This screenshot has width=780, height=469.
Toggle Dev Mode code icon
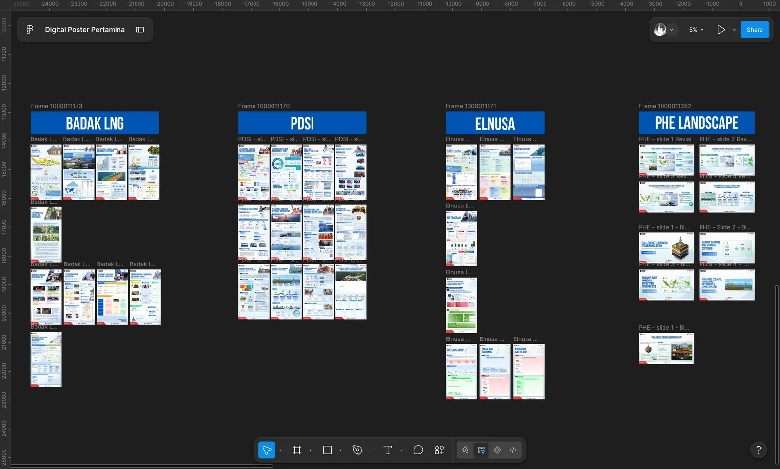[513, 450]
